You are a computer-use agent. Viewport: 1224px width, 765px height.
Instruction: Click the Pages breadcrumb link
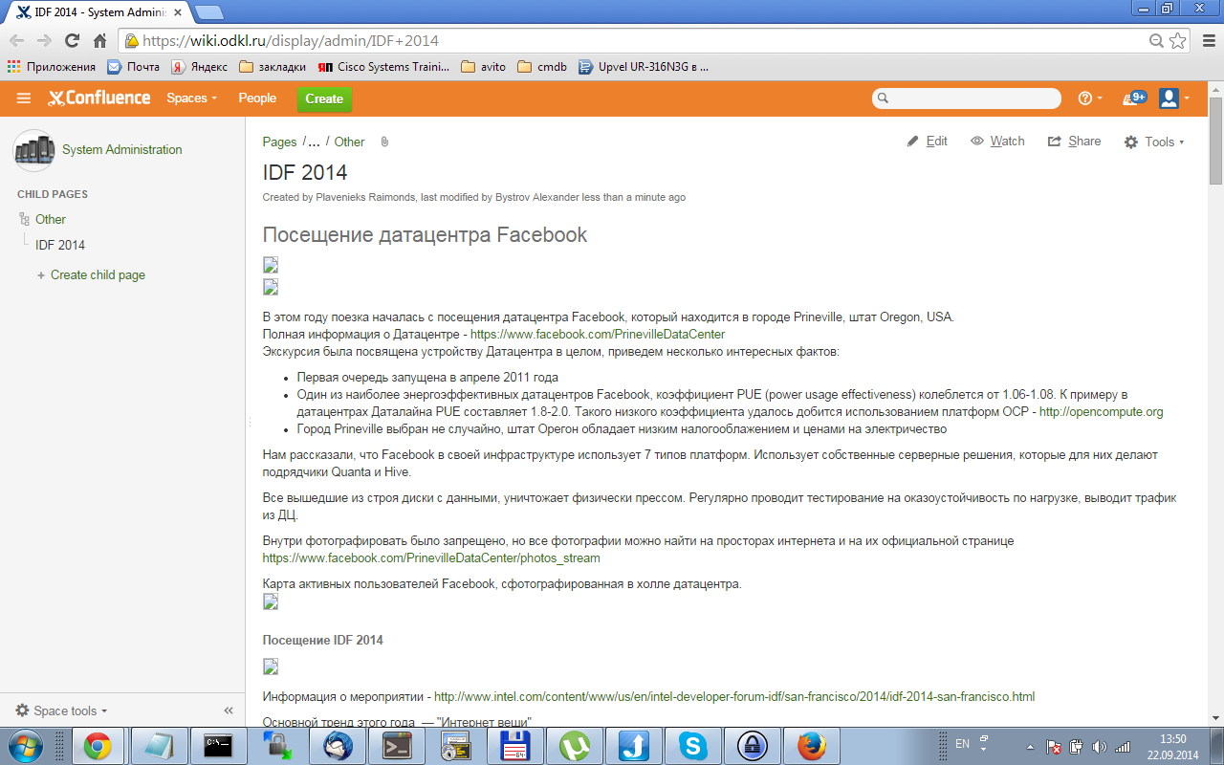coord(279,142)
